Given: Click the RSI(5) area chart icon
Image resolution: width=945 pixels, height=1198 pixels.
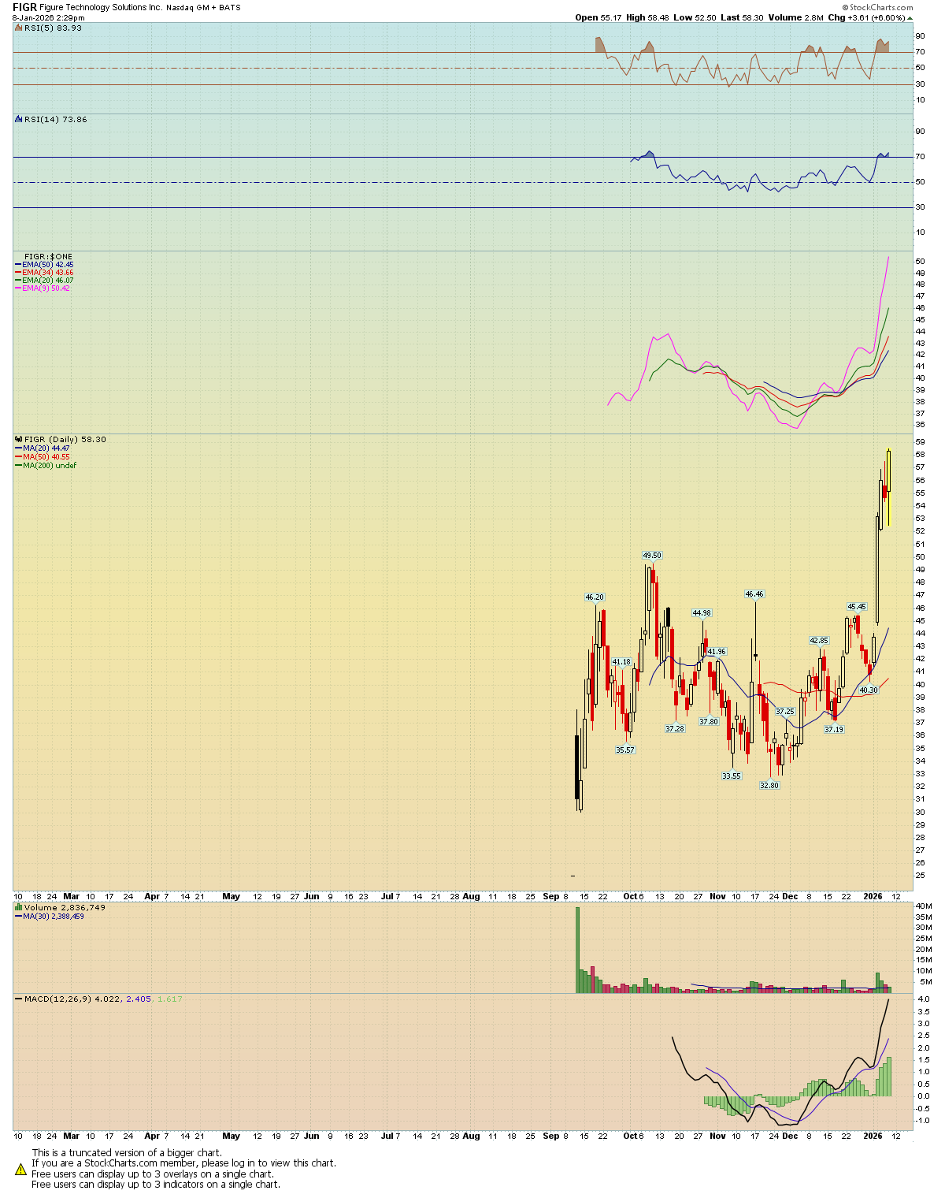Looking at the screenshot, I should [x=19, y=28].
